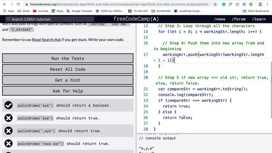Click the Reset All Code button
The image size is (272, 153).
pos(68,69)
